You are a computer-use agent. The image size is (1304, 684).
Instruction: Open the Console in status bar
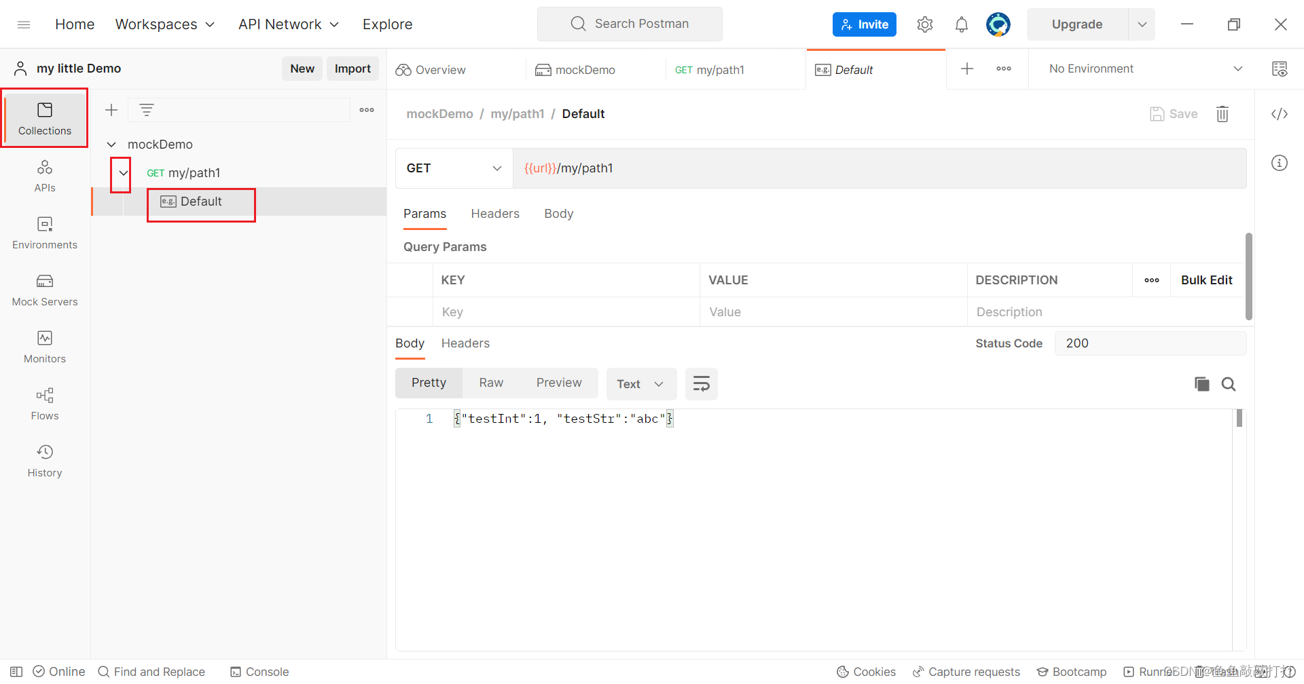pos(259,672)
